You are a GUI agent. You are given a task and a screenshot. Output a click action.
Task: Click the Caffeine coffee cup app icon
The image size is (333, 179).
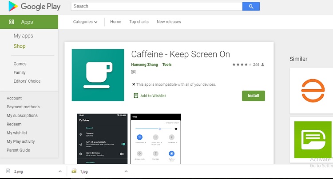point(98,75)
